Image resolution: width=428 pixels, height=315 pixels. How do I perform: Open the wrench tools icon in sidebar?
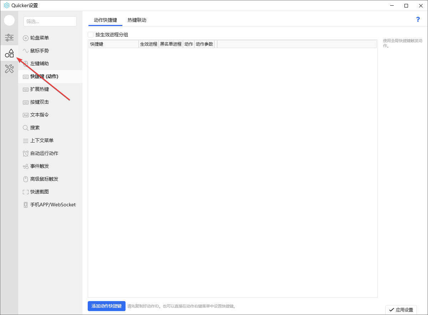pos(9,69)
